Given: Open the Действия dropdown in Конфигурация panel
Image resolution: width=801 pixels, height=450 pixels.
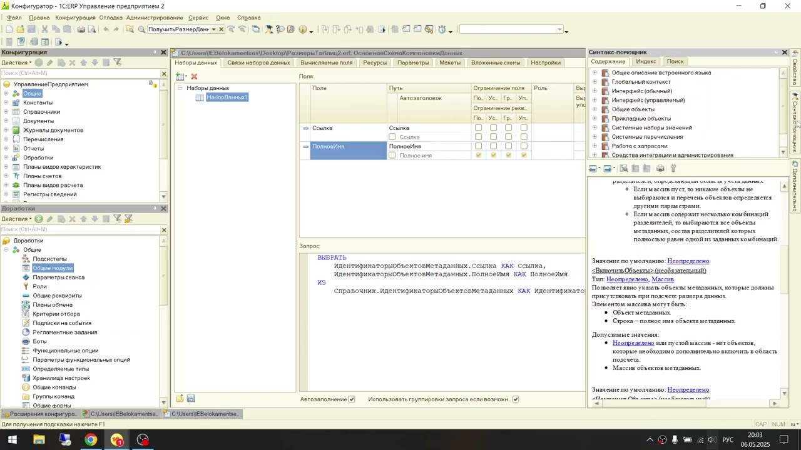Looking at the screenshot, I should tap(16, 62).
